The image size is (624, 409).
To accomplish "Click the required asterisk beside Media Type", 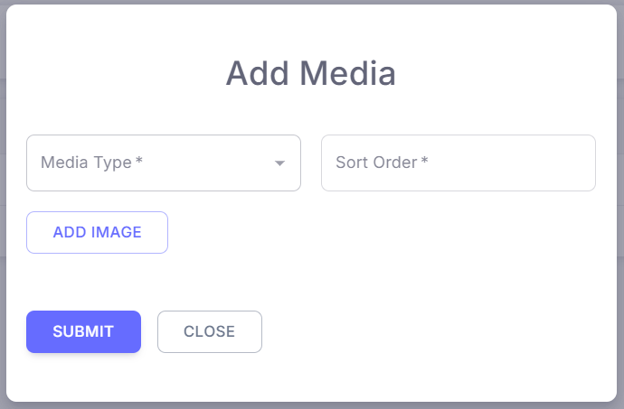I will point(139,163).
